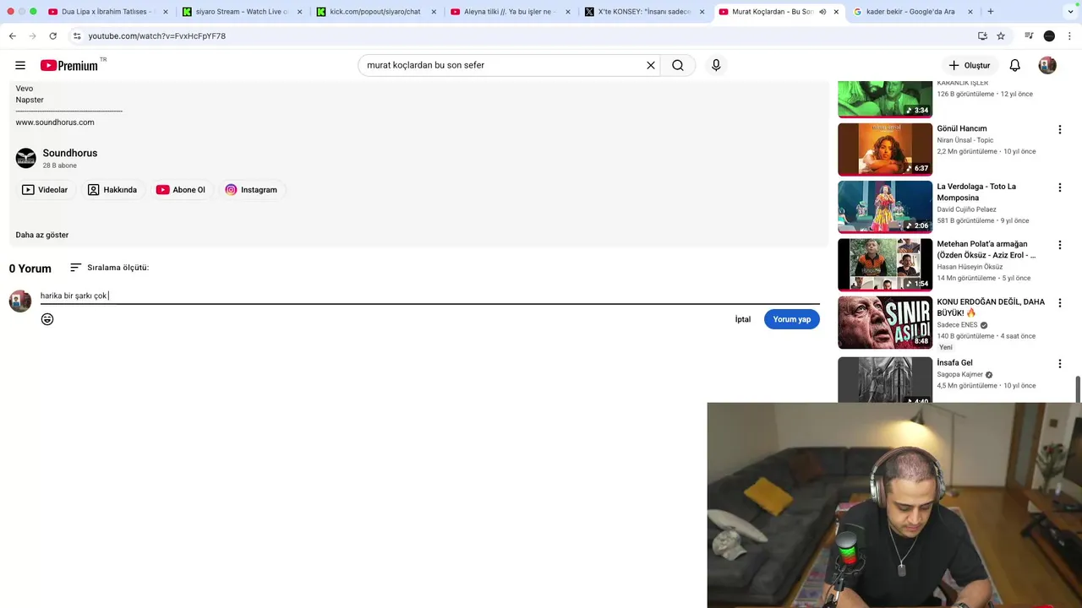
Task: Switch to kader bekir Google search tab
Action: [x=913, y=12]
